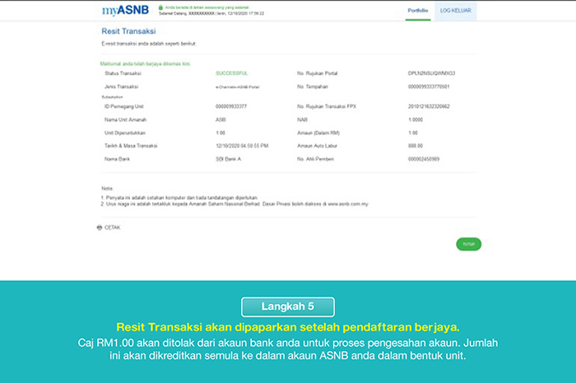Viewport: 576px width, 383px height.
Task: Select the No. Rujukan Transaksi FPX label
Action: tap(327, 106)
